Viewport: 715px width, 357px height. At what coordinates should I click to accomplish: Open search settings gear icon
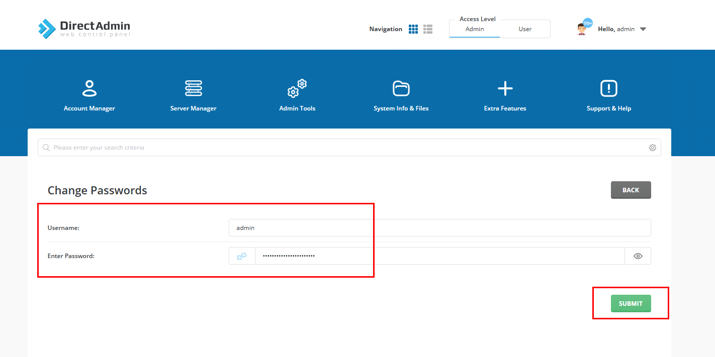click(x=653, y=148)
